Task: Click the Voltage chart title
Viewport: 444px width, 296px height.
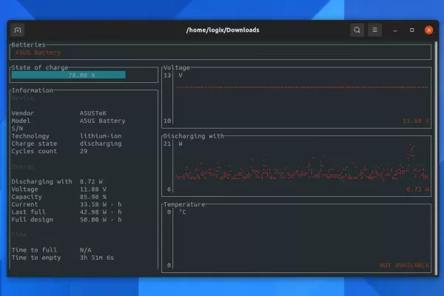Action: [x=176, y=67]
